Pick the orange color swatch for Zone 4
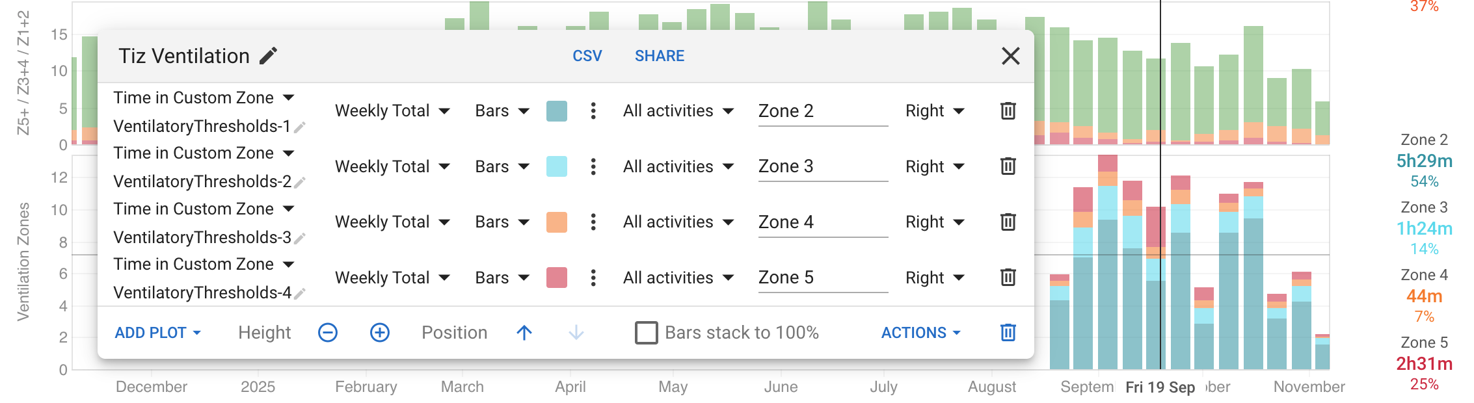 click(556, 222)
